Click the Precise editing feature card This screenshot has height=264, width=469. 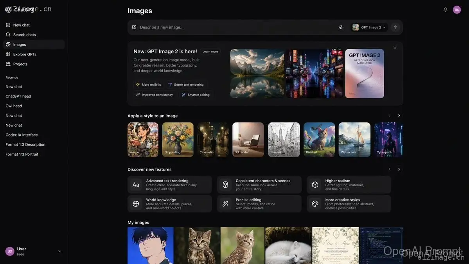tap(259, 204)
